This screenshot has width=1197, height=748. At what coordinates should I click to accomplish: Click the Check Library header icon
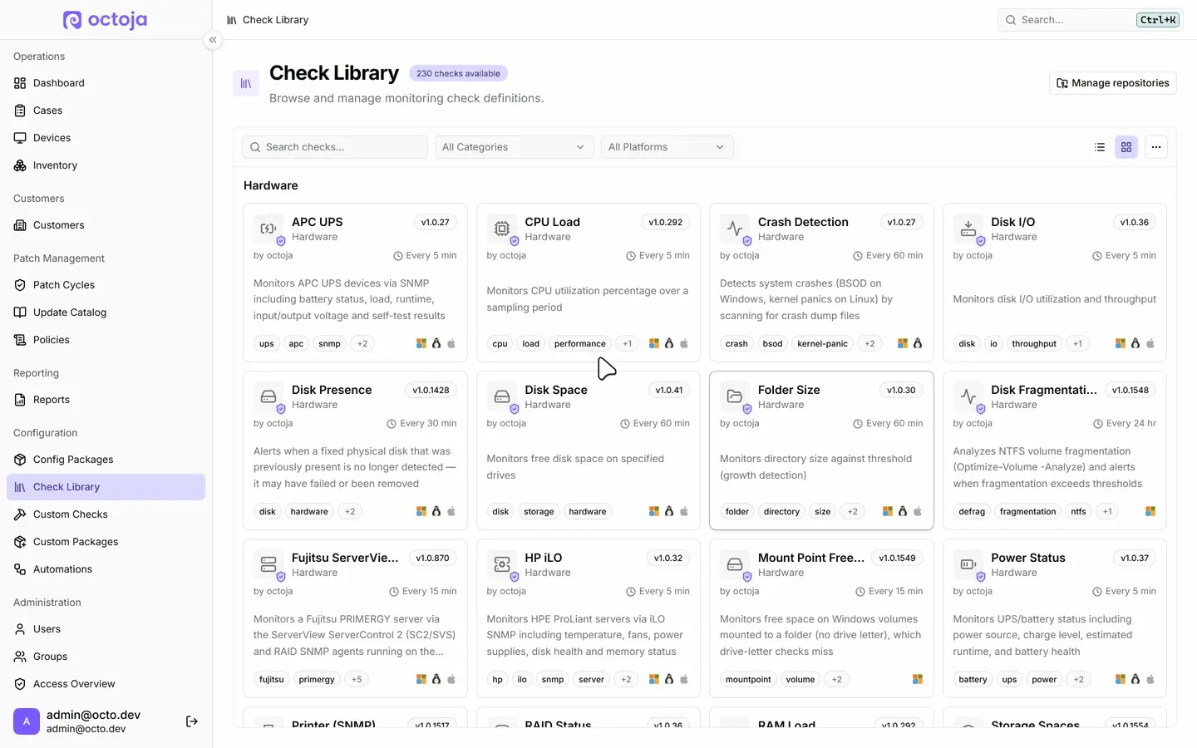pyautogui.click(x=246, y=83)
